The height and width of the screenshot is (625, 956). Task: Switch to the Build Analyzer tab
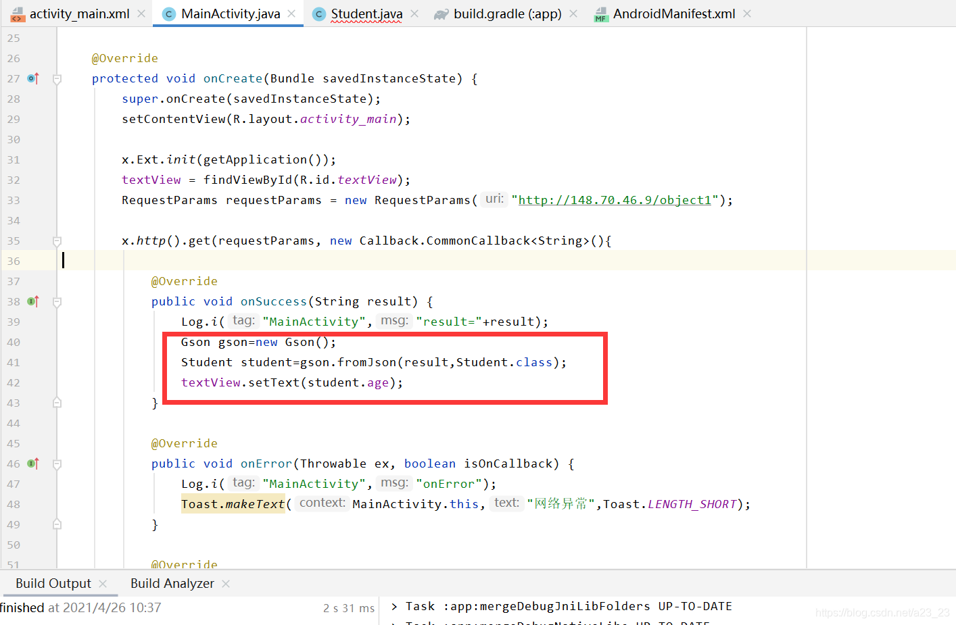[172, 583]
